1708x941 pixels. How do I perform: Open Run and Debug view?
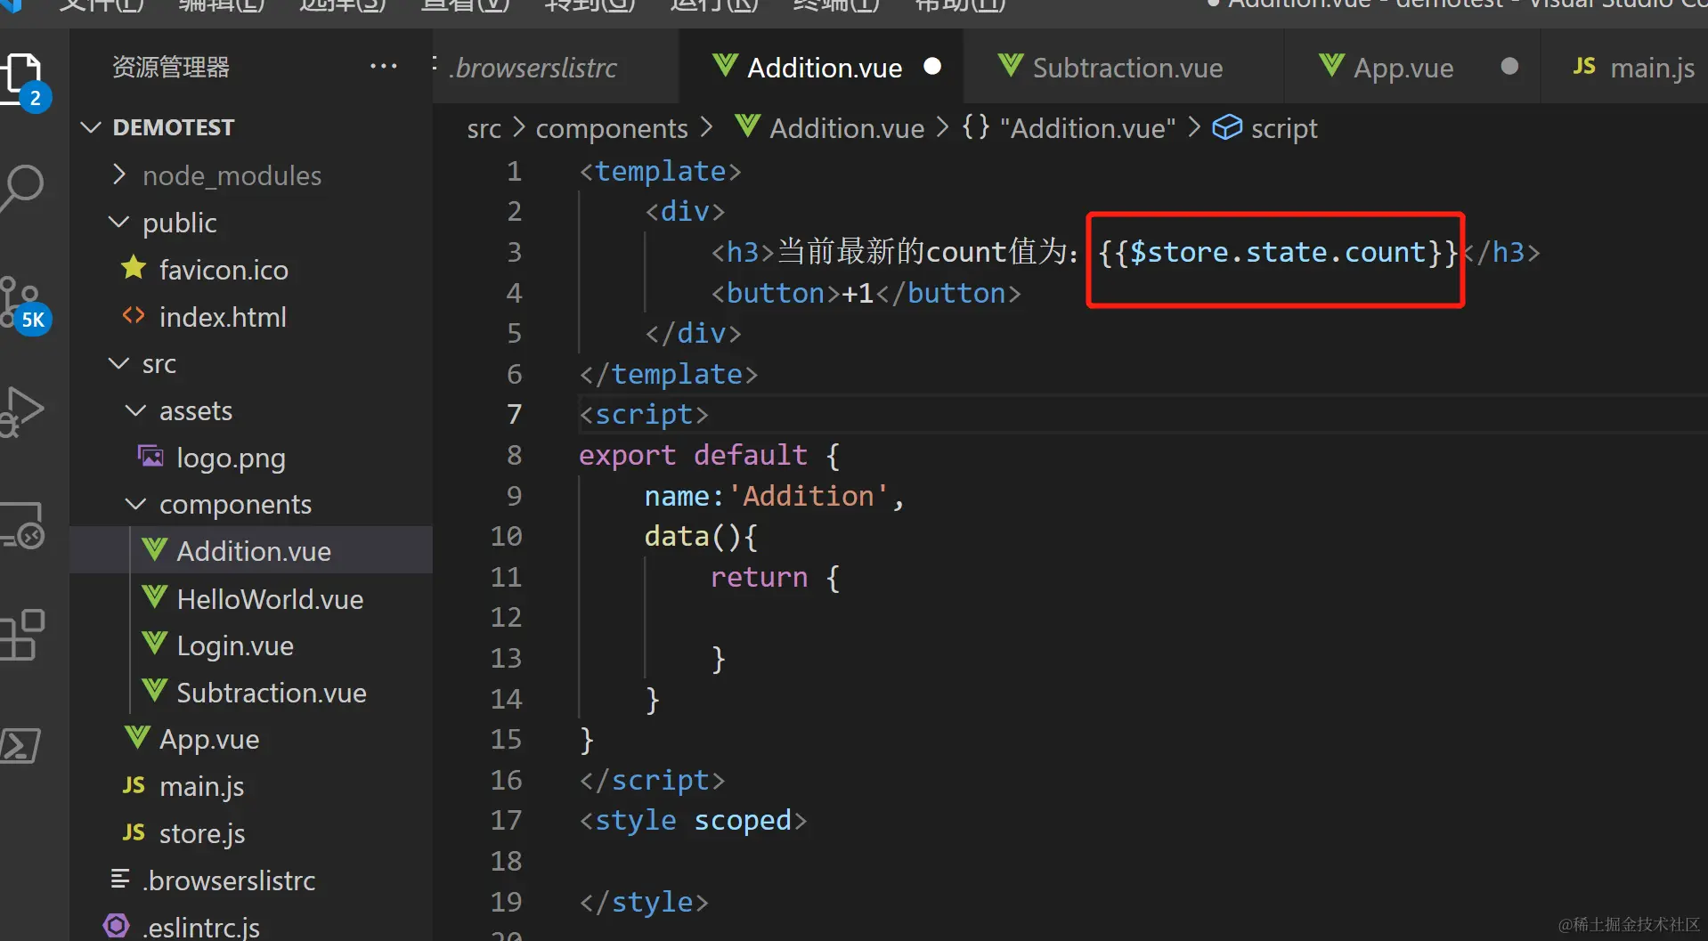click(23, 411)
